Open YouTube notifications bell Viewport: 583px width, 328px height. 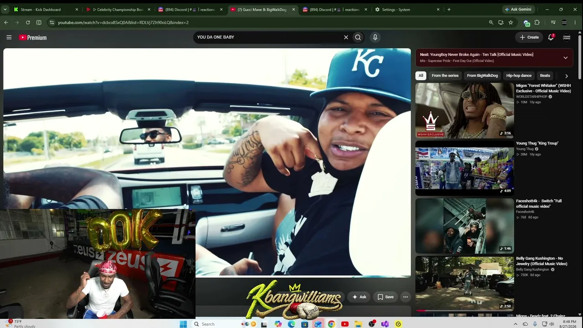pyautogui.click(x=551, y=37)
